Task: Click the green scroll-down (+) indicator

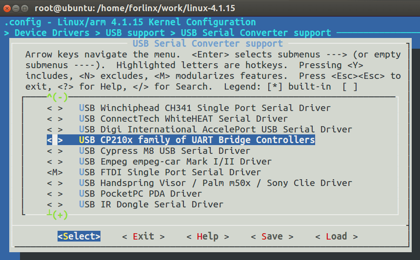Action: pyautogui.click(x=58, y=215)
